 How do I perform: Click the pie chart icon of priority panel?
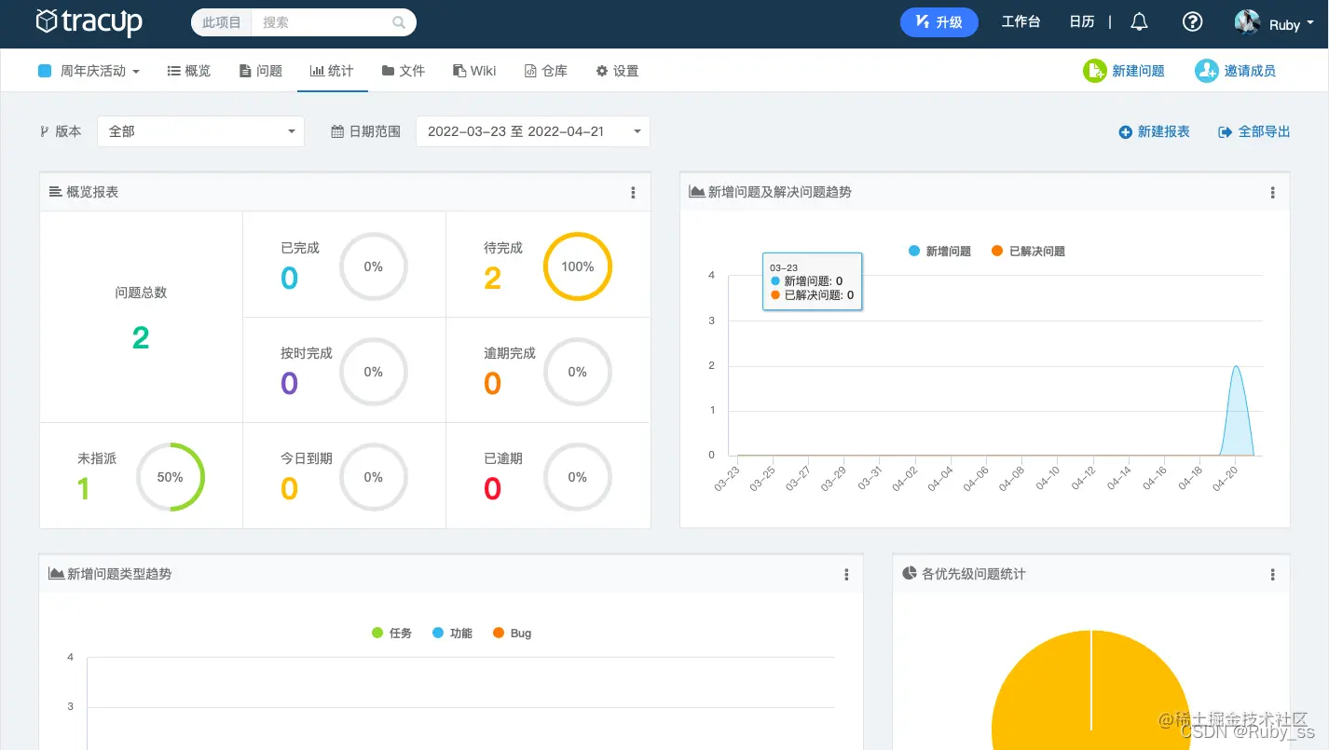(x=910, y=573)
